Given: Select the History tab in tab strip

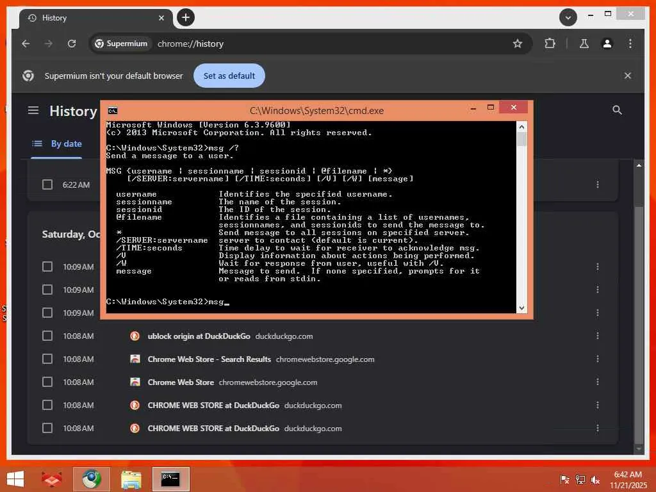Looking at the screenshot, I should coord(95,18).
